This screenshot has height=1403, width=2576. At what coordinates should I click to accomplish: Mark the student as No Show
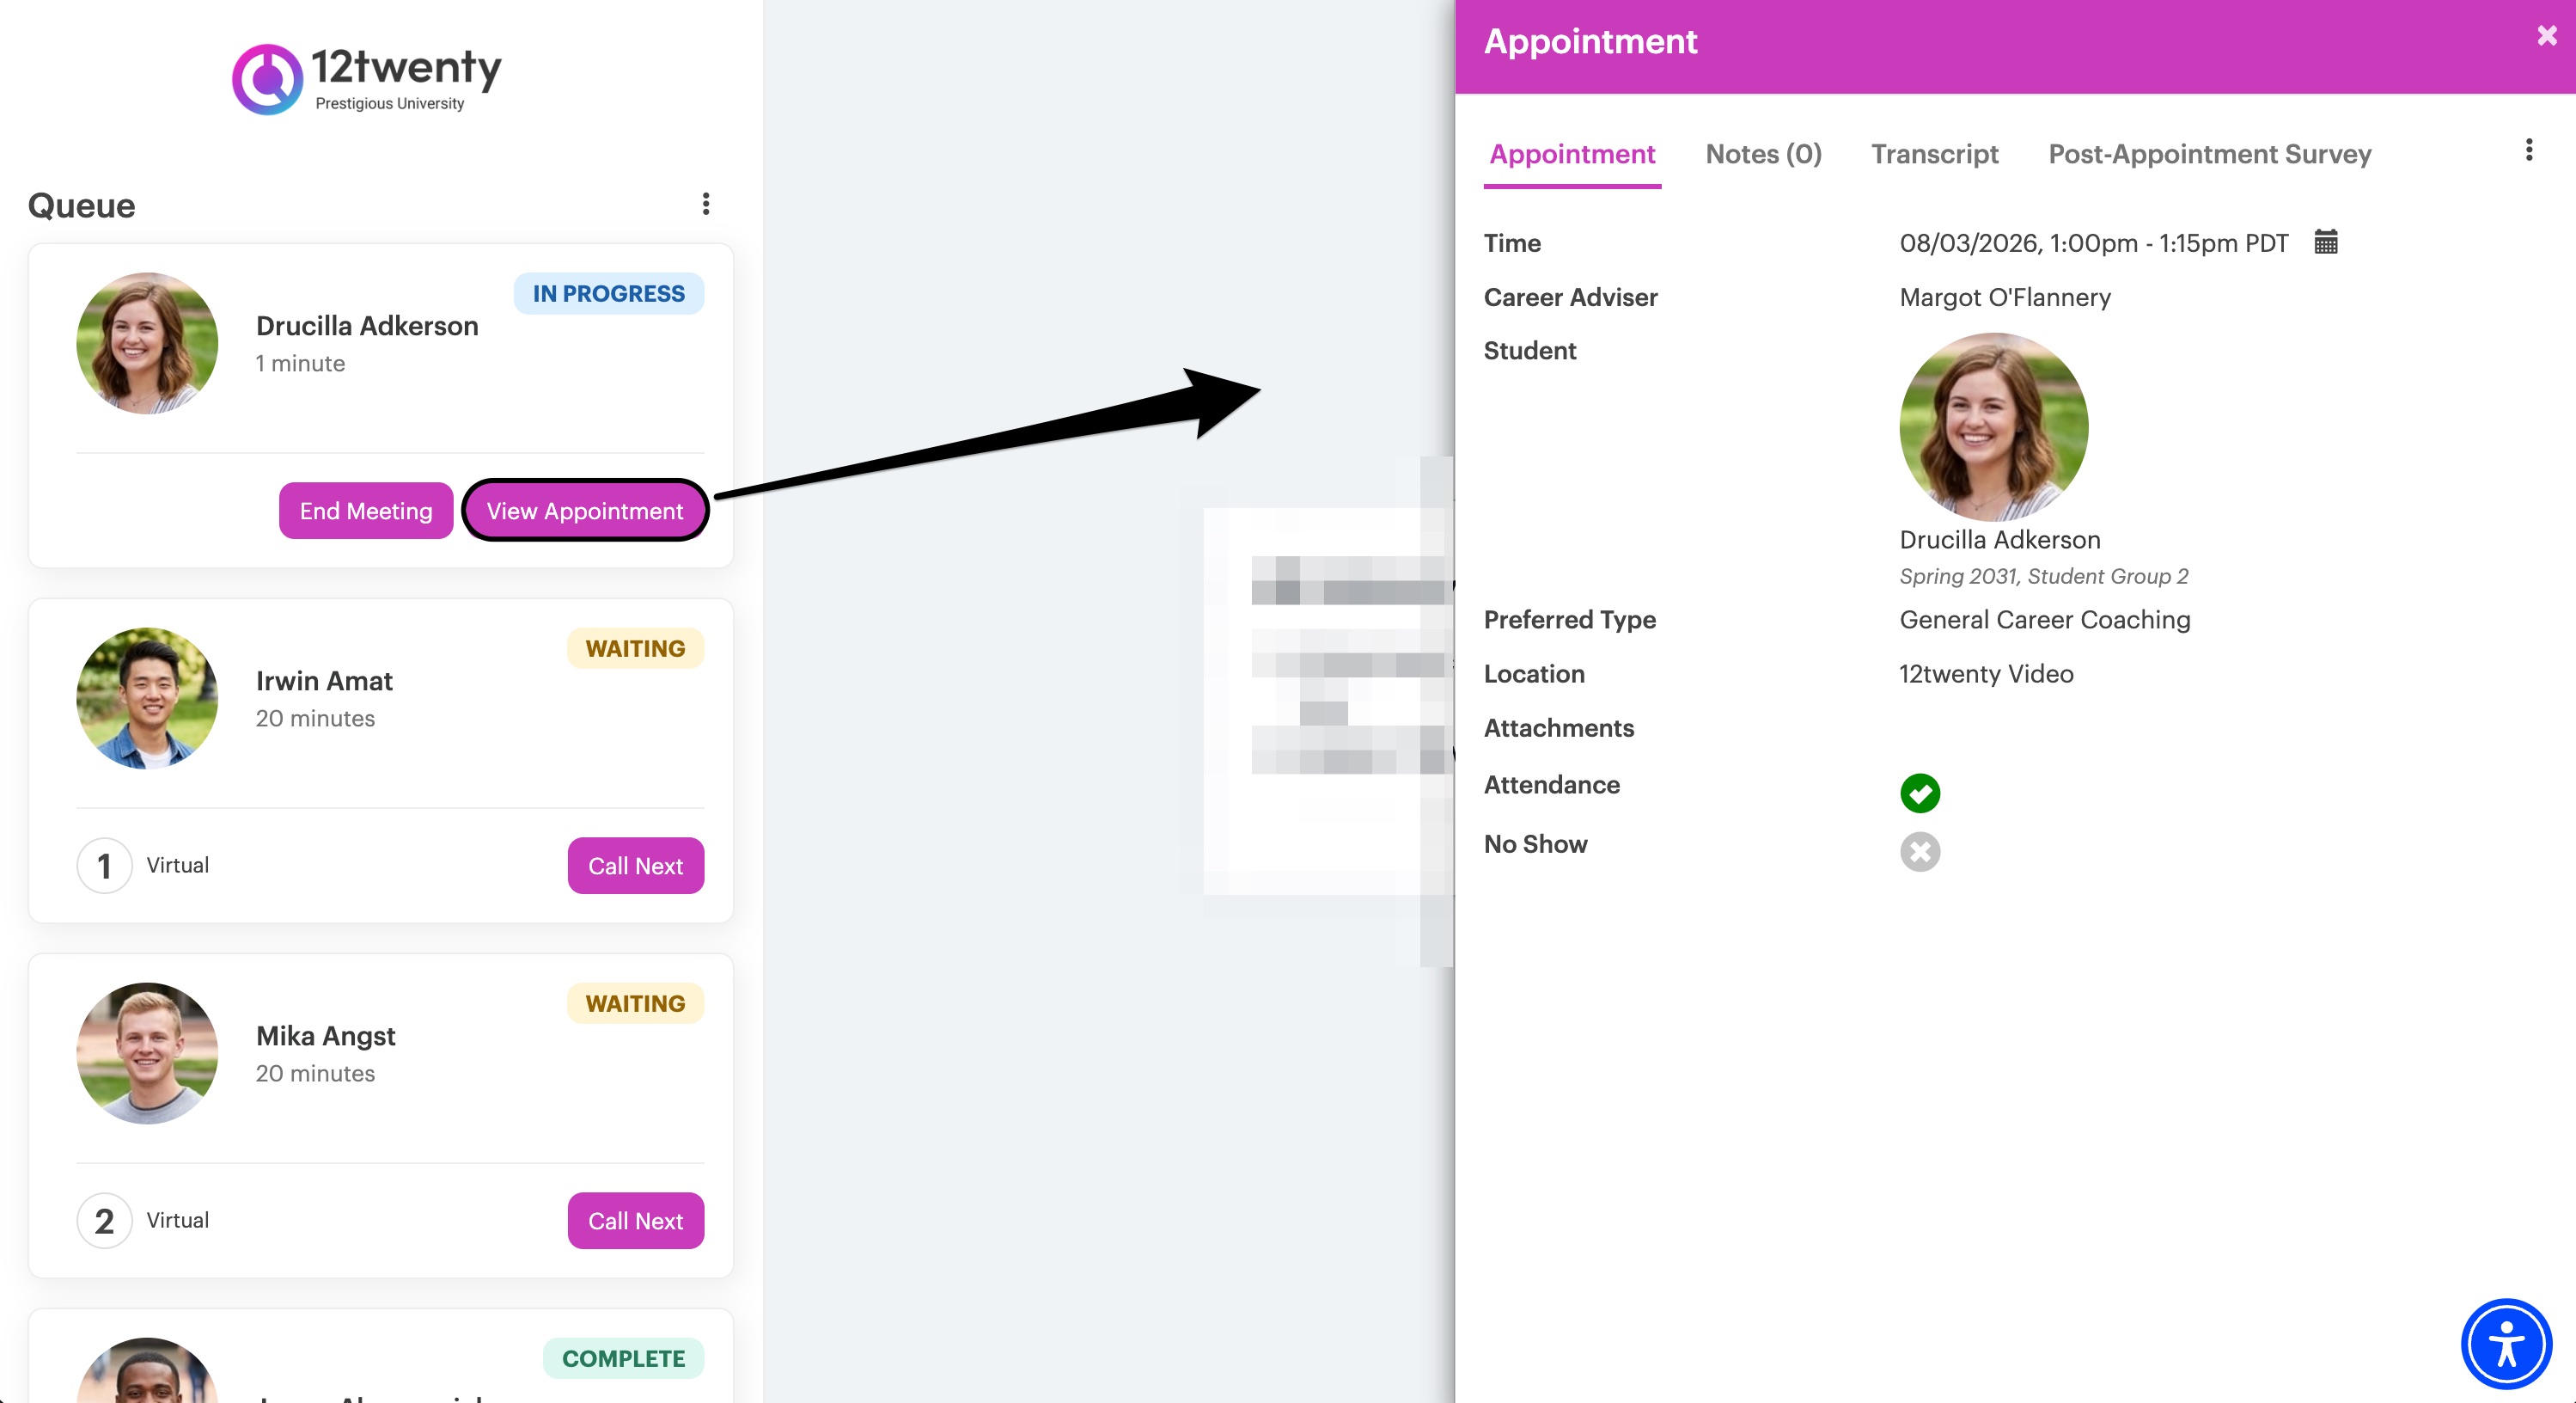pyautogui.click(x=1919, y=852)
